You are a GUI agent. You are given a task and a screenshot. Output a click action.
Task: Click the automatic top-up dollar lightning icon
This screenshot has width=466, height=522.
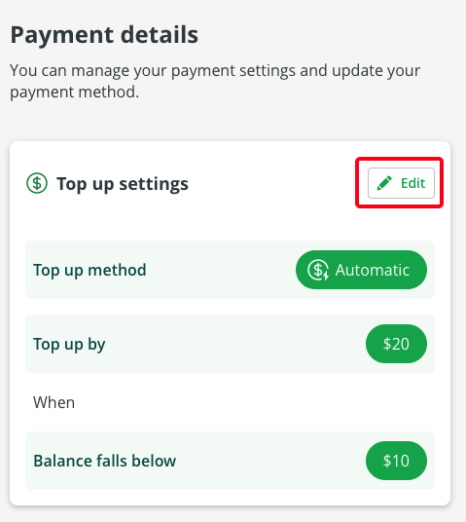[318, 270]
